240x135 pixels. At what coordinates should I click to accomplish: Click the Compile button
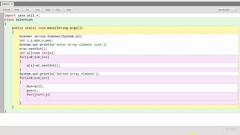pos(7,10)
